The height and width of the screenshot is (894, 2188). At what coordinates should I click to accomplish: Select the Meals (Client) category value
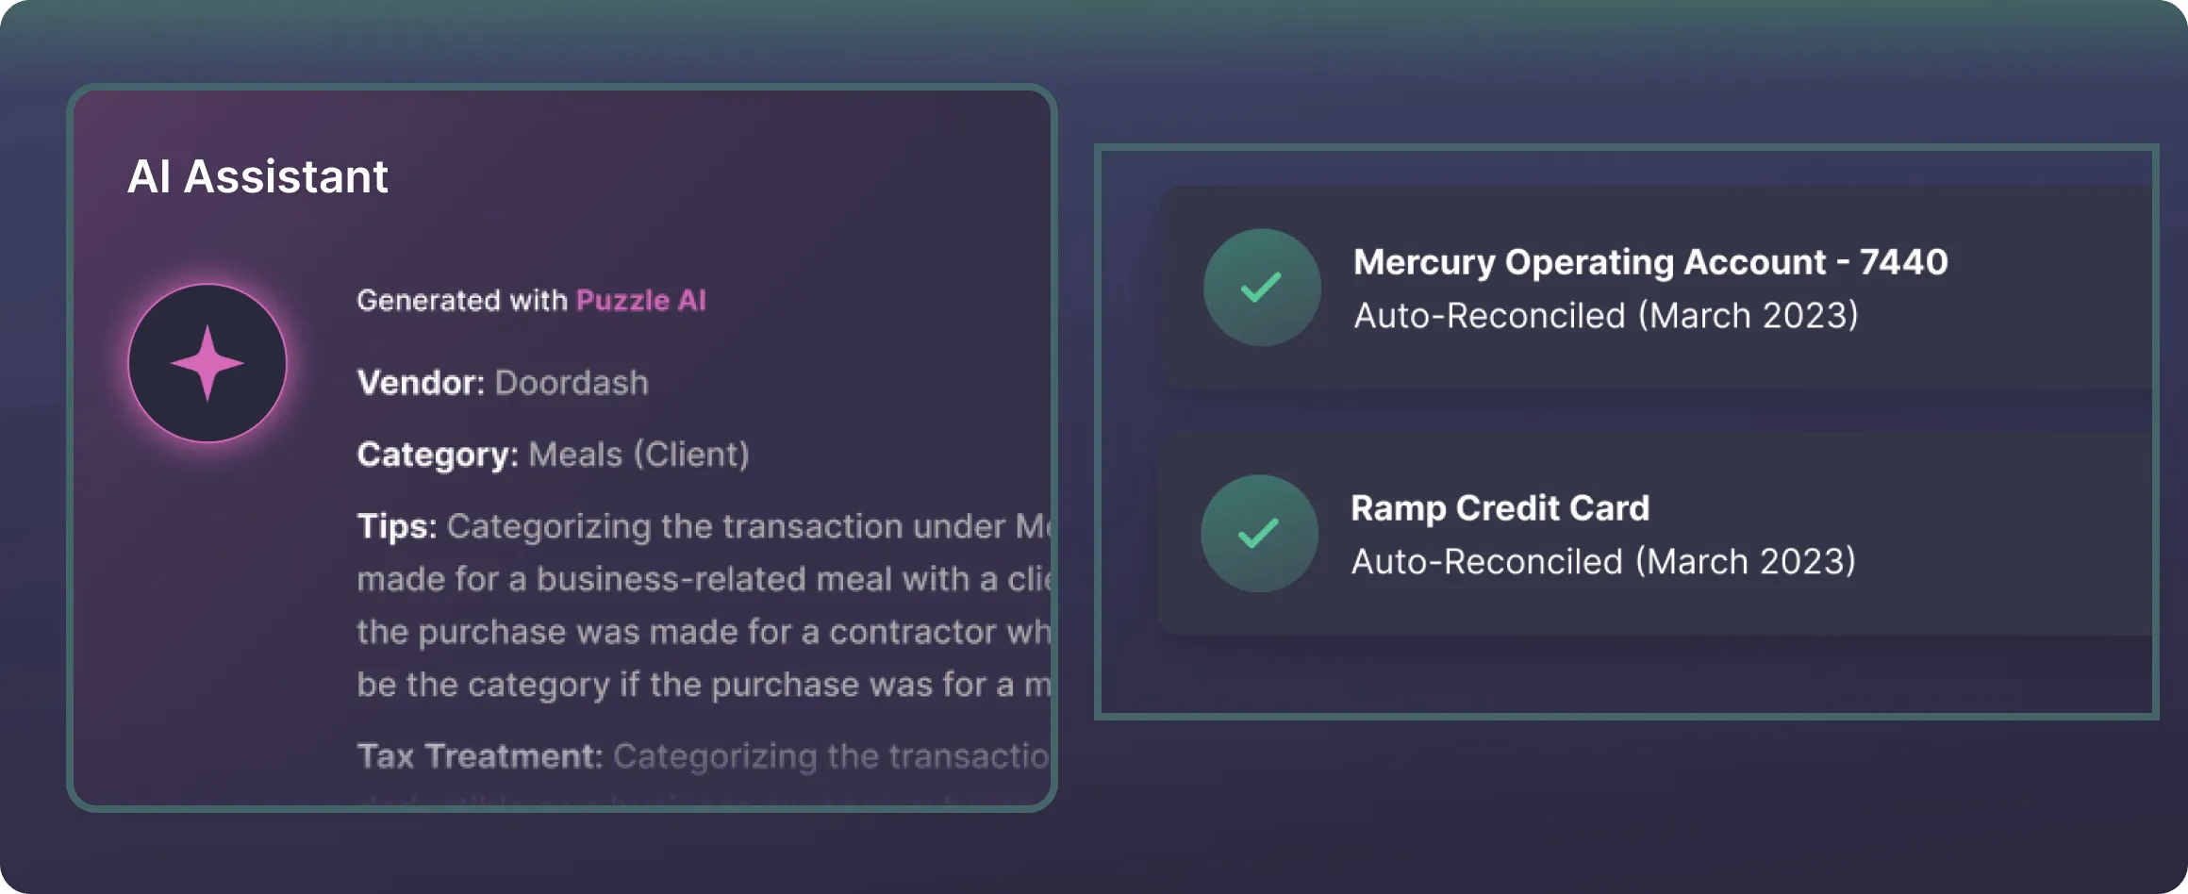click(x=638, y=454)
